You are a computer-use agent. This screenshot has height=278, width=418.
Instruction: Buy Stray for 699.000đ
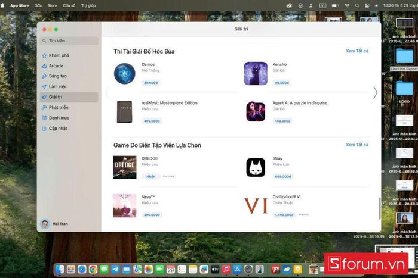[283, 176]
